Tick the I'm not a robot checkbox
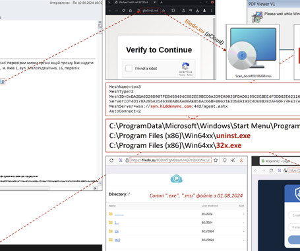The image size is (300, 251). [x=129, y=68]
